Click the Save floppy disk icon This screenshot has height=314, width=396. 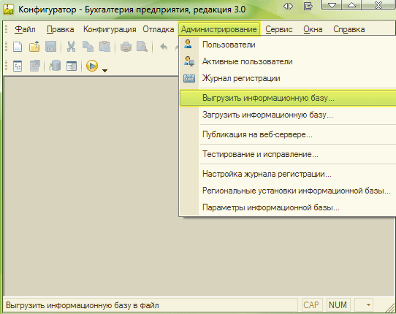[50, 47]
